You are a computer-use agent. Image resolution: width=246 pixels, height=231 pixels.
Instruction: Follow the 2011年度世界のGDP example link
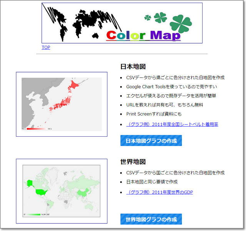click(160, 192)
